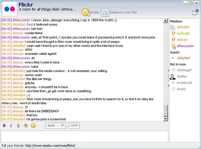Click the Members heading
The height and width of the screenshot is (149, 201).
coord(176,21)
